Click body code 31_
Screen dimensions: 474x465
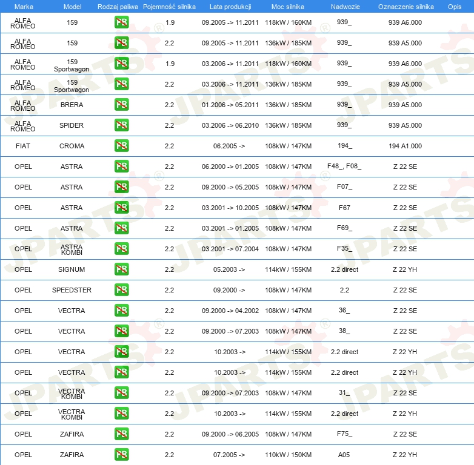tap(344, 392)
